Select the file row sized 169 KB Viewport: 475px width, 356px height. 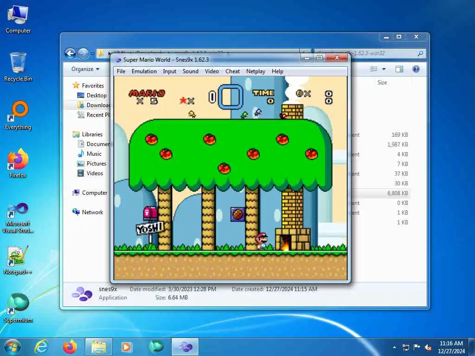click(381, 135)
